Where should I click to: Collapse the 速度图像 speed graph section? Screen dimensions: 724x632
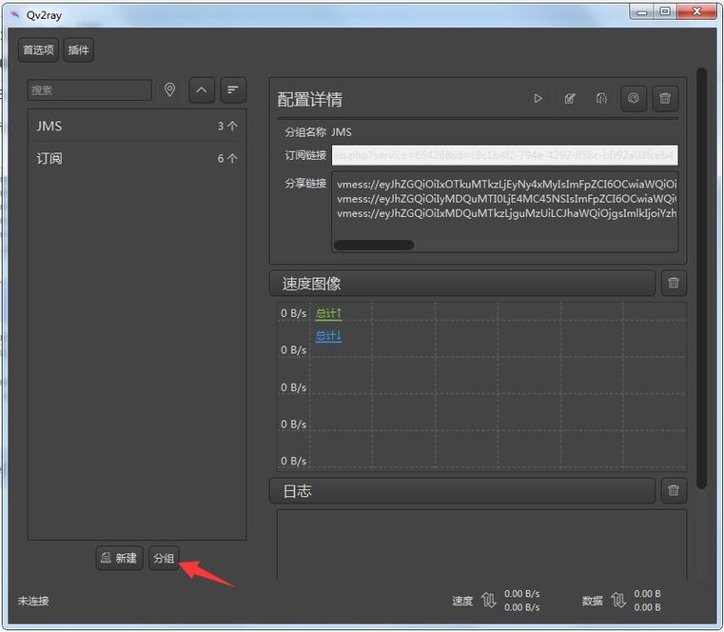click(462, 284)
